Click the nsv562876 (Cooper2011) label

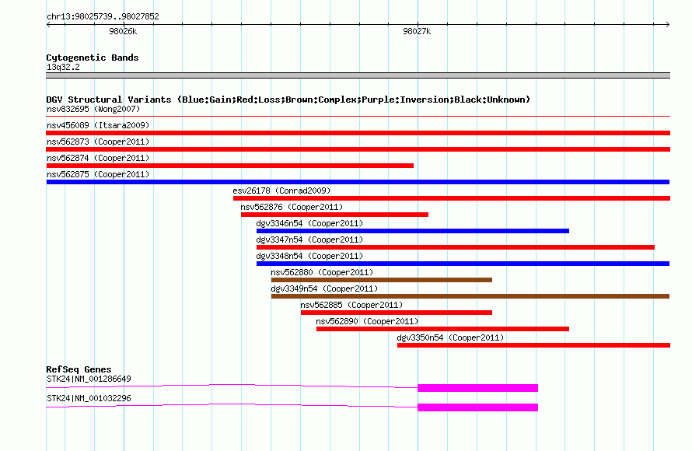[292, 207]
